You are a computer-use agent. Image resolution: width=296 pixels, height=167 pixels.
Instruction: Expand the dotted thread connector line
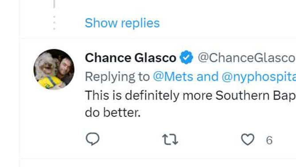[54, 23]
